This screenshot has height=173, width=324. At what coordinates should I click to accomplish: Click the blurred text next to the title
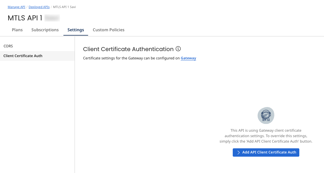pyautogui.click(x=52, y=18)
